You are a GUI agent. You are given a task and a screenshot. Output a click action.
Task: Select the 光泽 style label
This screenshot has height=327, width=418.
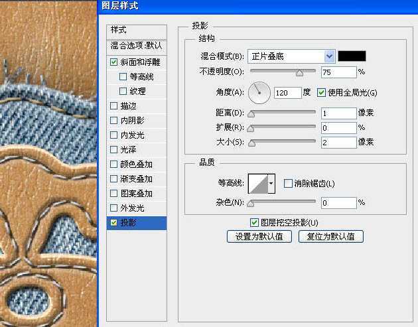pos(128,149)
